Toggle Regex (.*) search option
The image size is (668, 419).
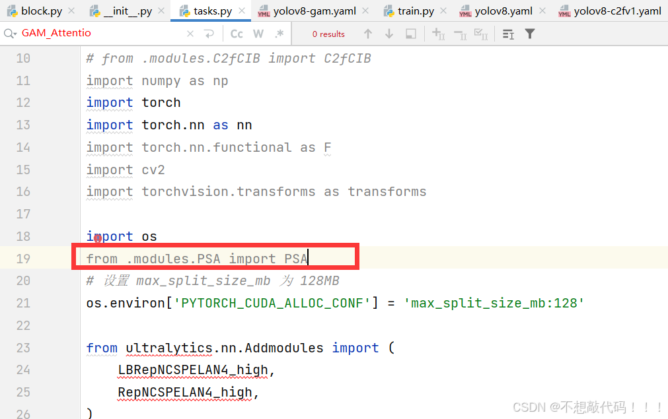click(279, 34)
